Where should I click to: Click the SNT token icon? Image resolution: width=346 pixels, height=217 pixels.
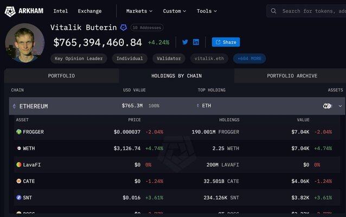tap(18, 197)
